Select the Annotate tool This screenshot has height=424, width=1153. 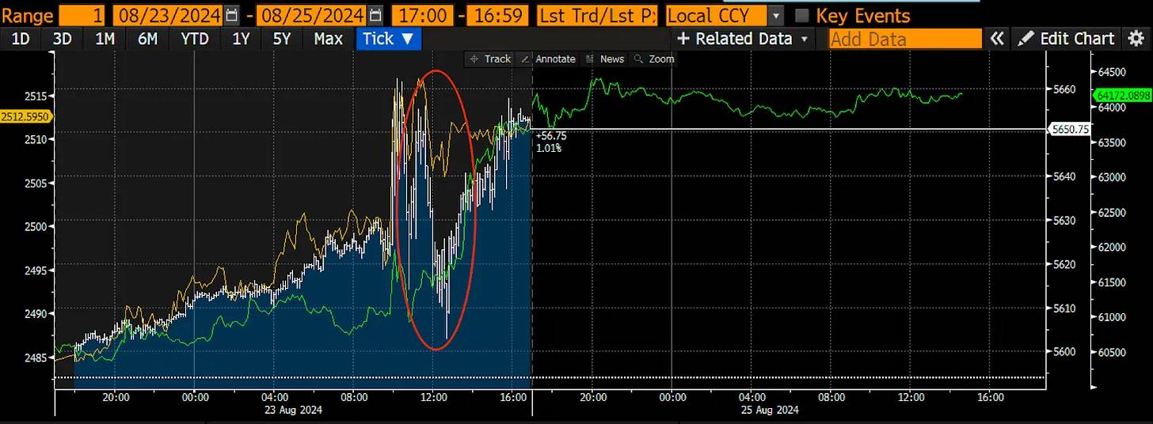(x=548, y=59)
